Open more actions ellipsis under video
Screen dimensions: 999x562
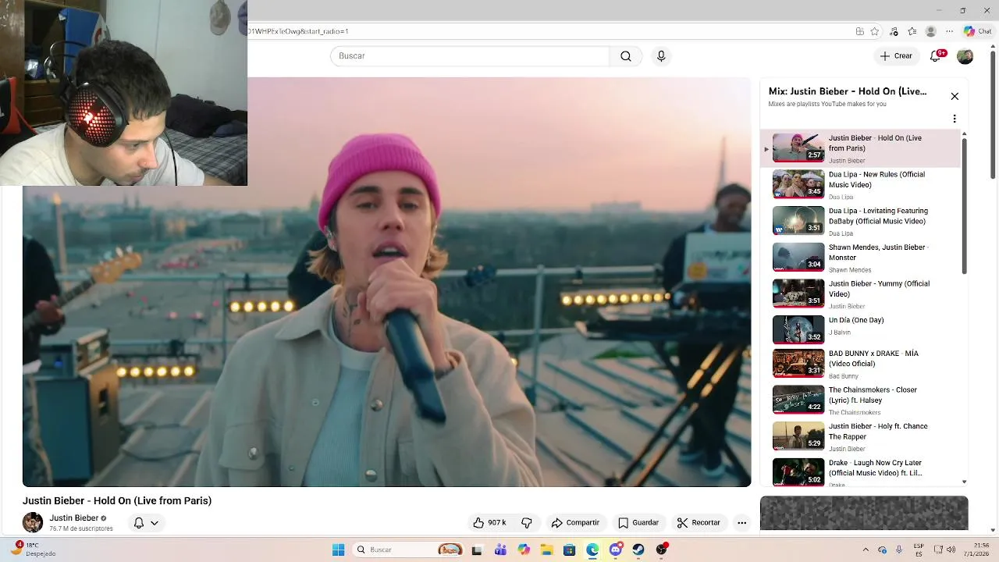[742, 523]
